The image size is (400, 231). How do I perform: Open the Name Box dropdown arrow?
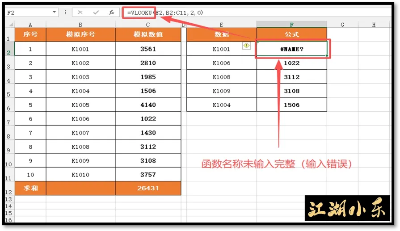[x=55, y=12]
